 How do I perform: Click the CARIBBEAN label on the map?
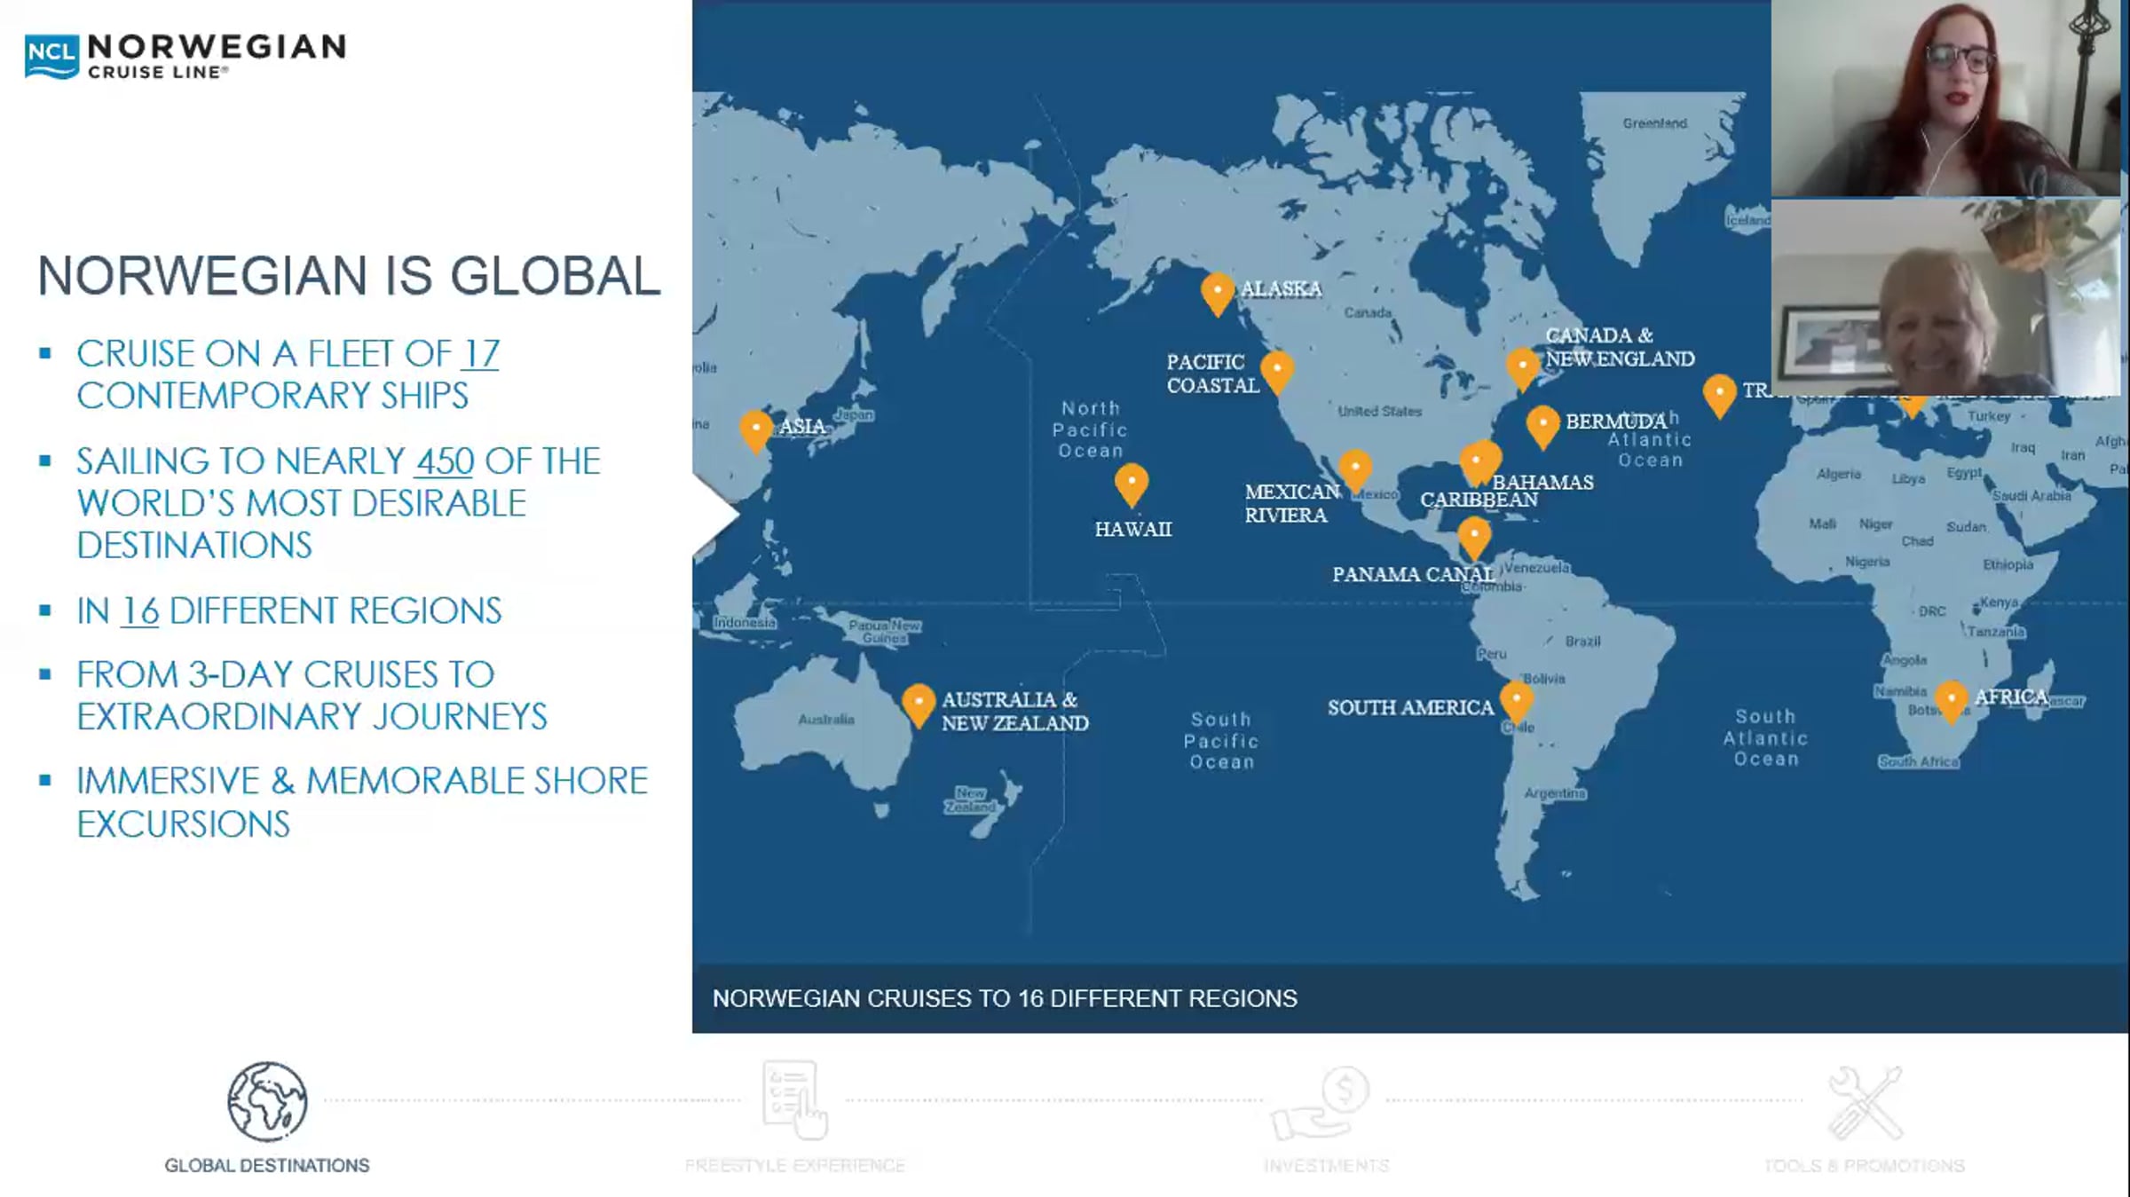[x=1479, y=500]
